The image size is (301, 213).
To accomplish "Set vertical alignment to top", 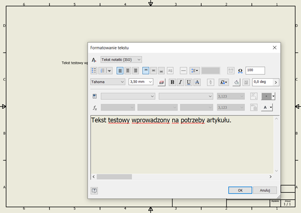I will 146,71.
